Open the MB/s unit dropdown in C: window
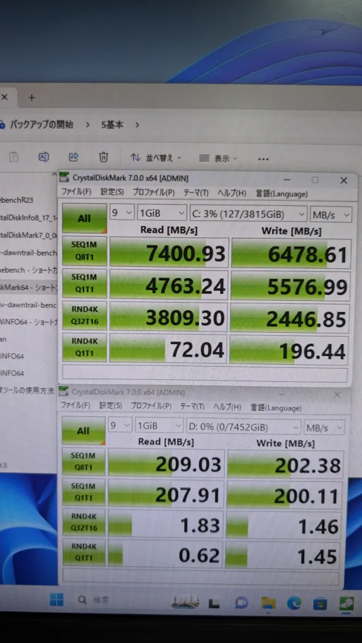 coord(331,214)
